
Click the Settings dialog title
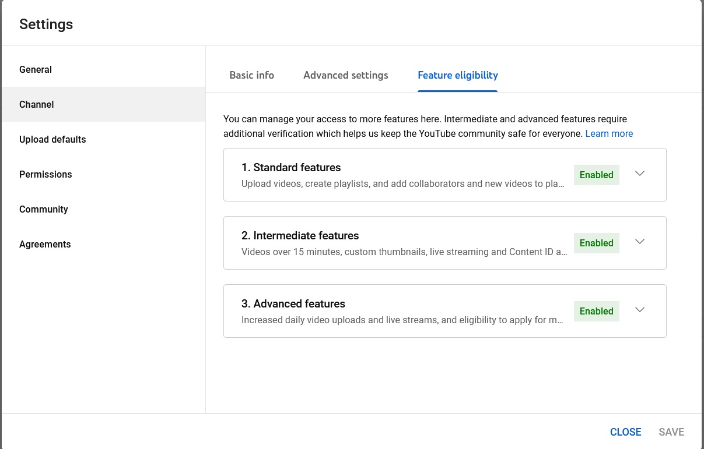[x=46, y=24]
